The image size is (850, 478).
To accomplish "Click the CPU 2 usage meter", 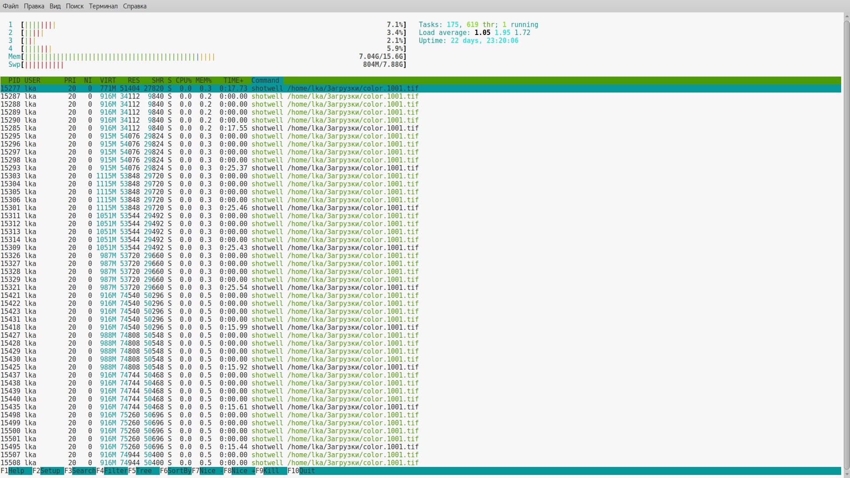I will [207, 33].
